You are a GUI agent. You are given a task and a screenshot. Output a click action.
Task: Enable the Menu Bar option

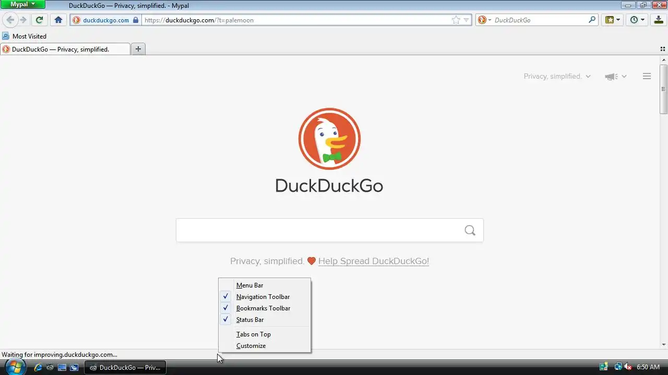click(x=265, y=285)
